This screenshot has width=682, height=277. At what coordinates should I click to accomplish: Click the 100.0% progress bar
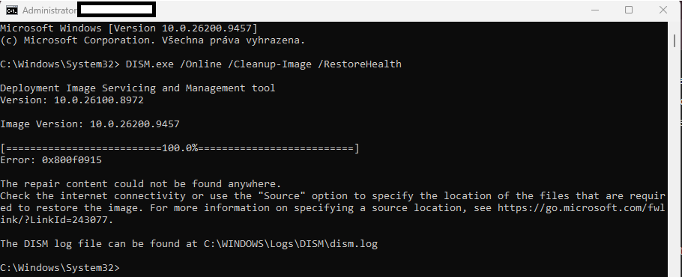click(x=180, y=148)
